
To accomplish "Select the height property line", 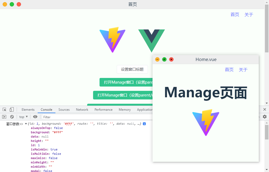I will click(40, 141).
